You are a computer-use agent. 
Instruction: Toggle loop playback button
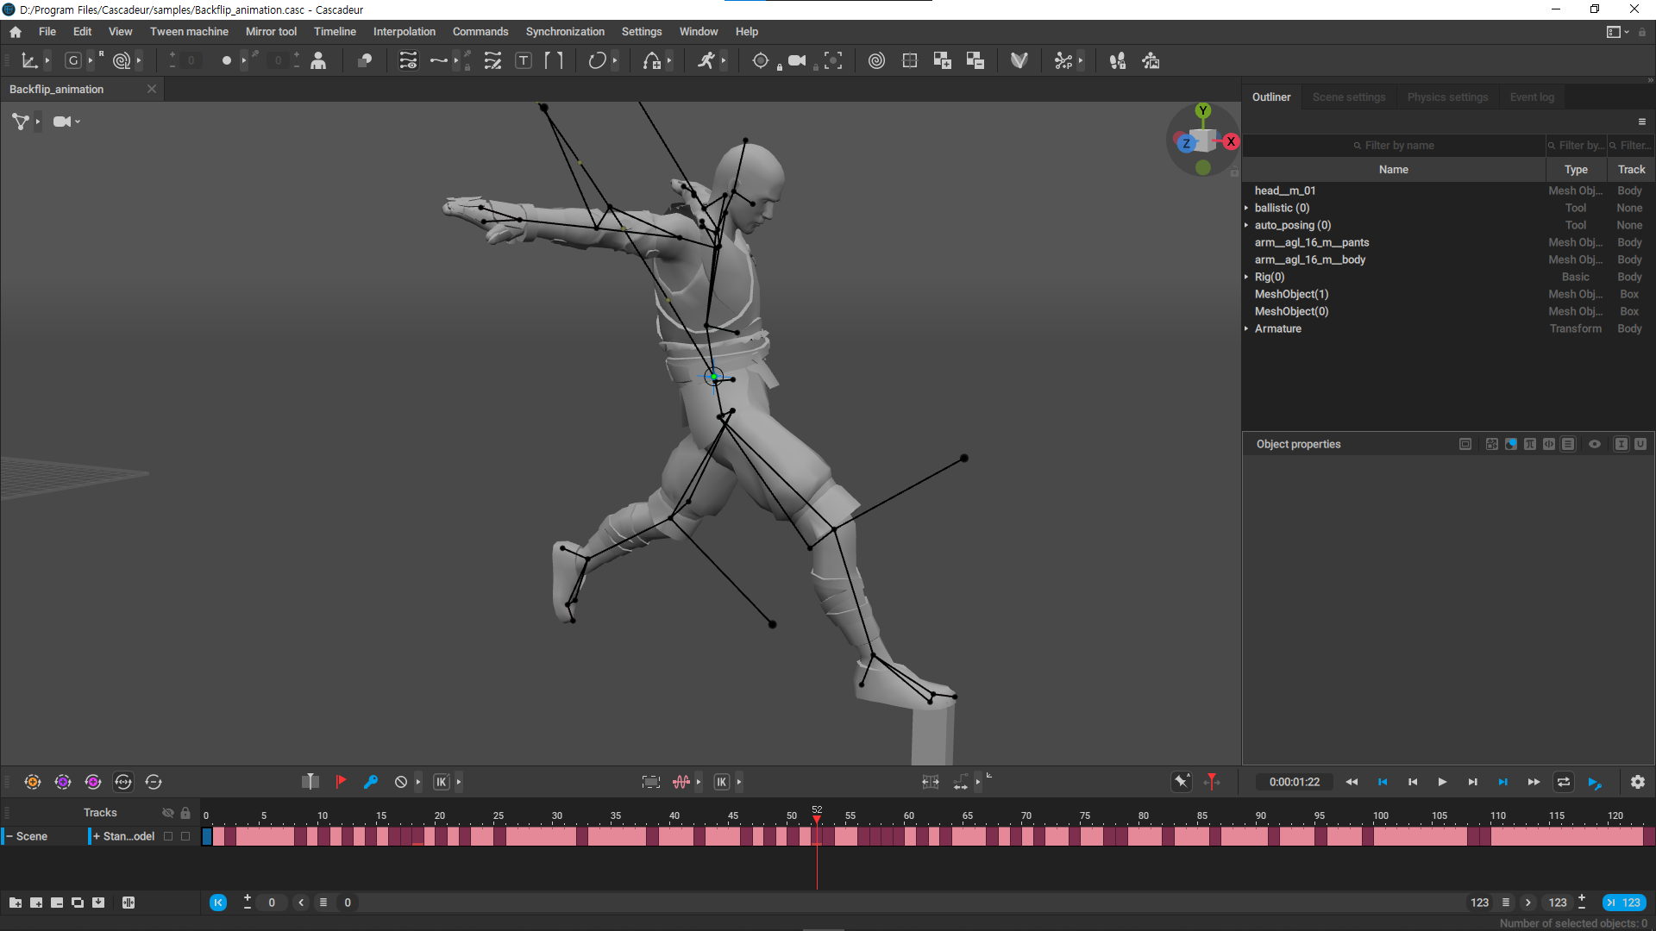point(1563,782)
